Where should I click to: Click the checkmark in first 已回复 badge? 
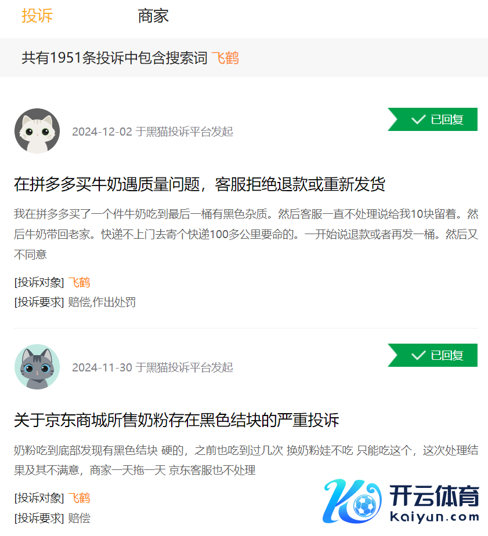(418, 119)
